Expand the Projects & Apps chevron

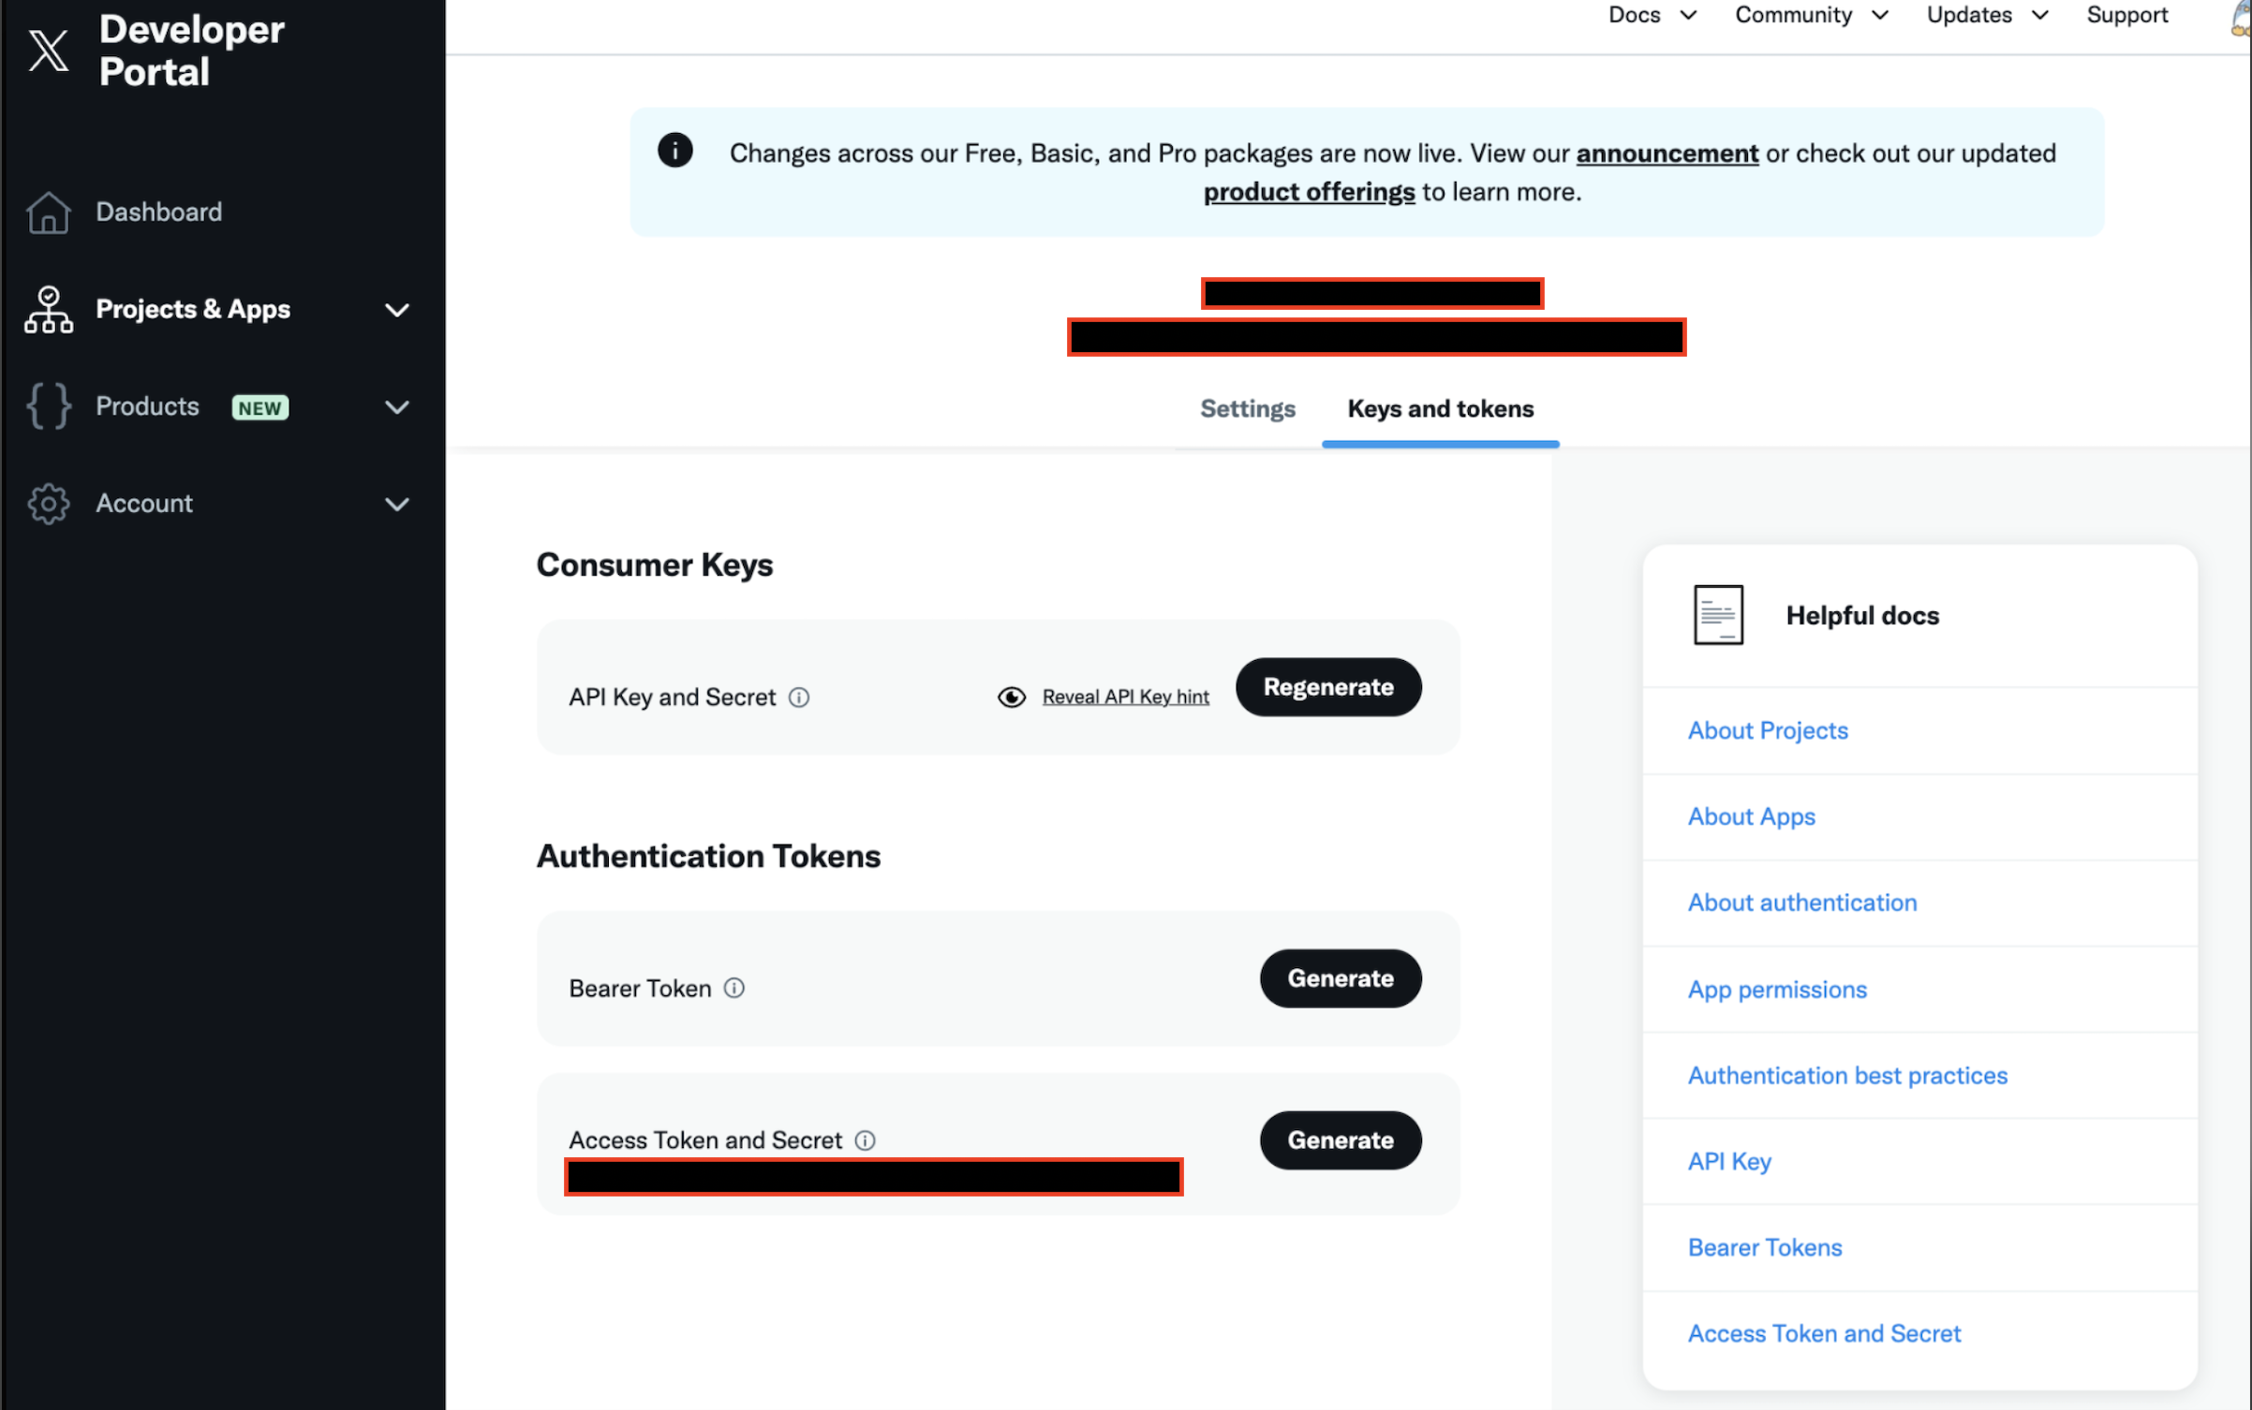coord(397,310)
